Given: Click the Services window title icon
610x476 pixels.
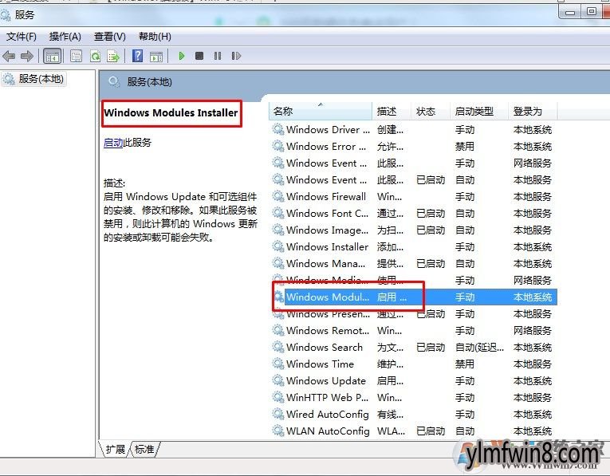Looking at the screenshot, I should 6,15.
